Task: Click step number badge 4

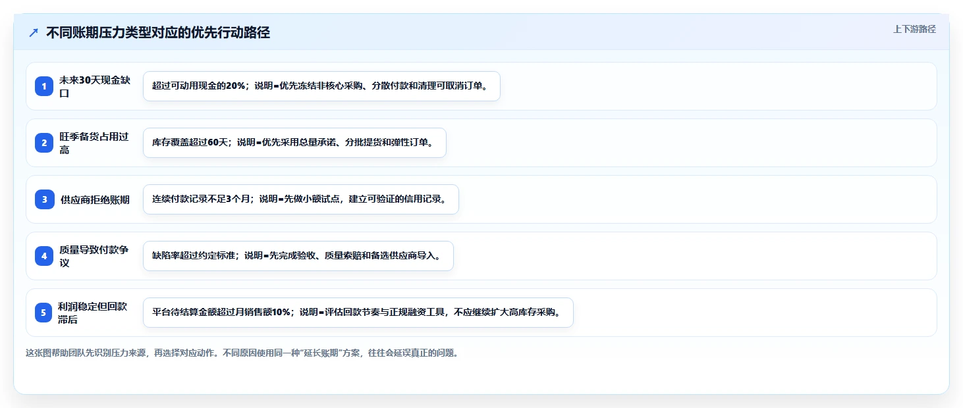Action: [x=44, y=256]
